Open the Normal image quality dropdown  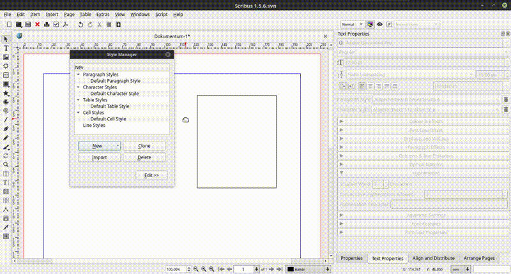point(352,24)
